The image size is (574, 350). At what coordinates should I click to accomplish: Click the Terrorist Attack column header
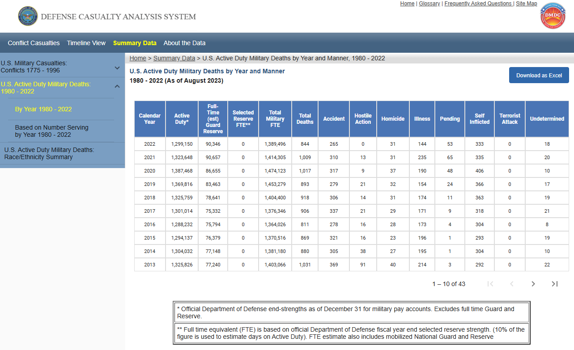pyautogui.click(x=510, y=119)
